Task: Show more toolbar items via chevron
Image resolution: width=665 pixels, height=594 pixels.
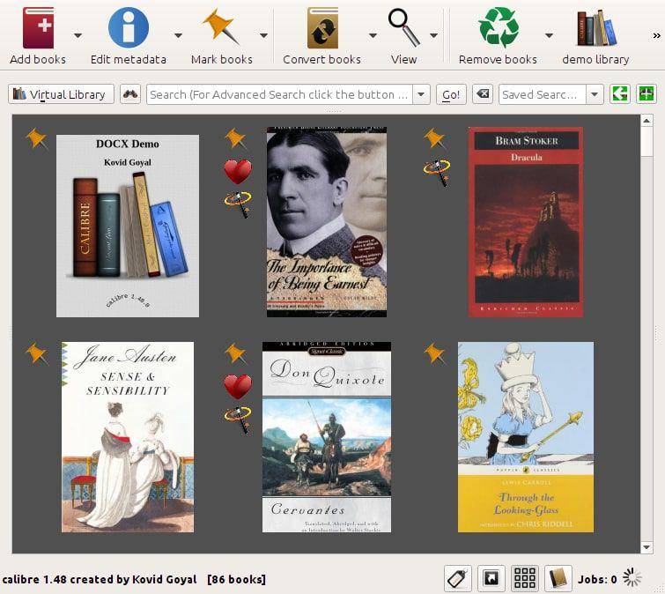Action: (x=656, y=35)
